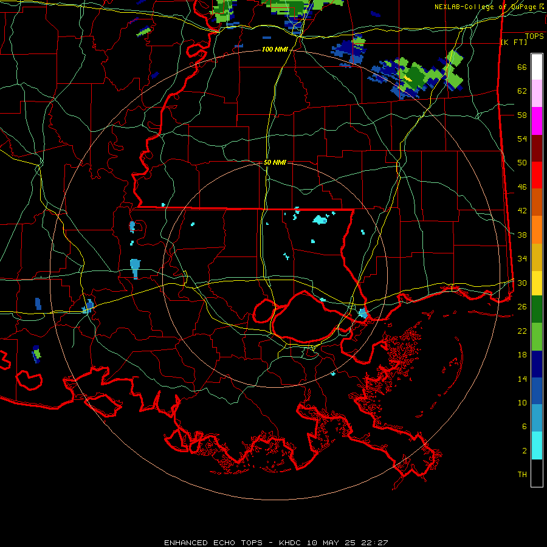Click the "TH" threshold label

click(522, 474)
